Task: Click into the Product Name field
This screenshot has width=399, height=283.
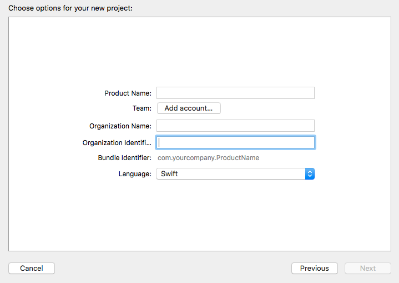Action: [x=235, y=93]
